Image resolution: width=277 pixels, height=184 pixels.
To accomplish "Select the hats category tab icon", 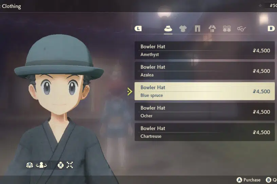I will click(168, 28).
